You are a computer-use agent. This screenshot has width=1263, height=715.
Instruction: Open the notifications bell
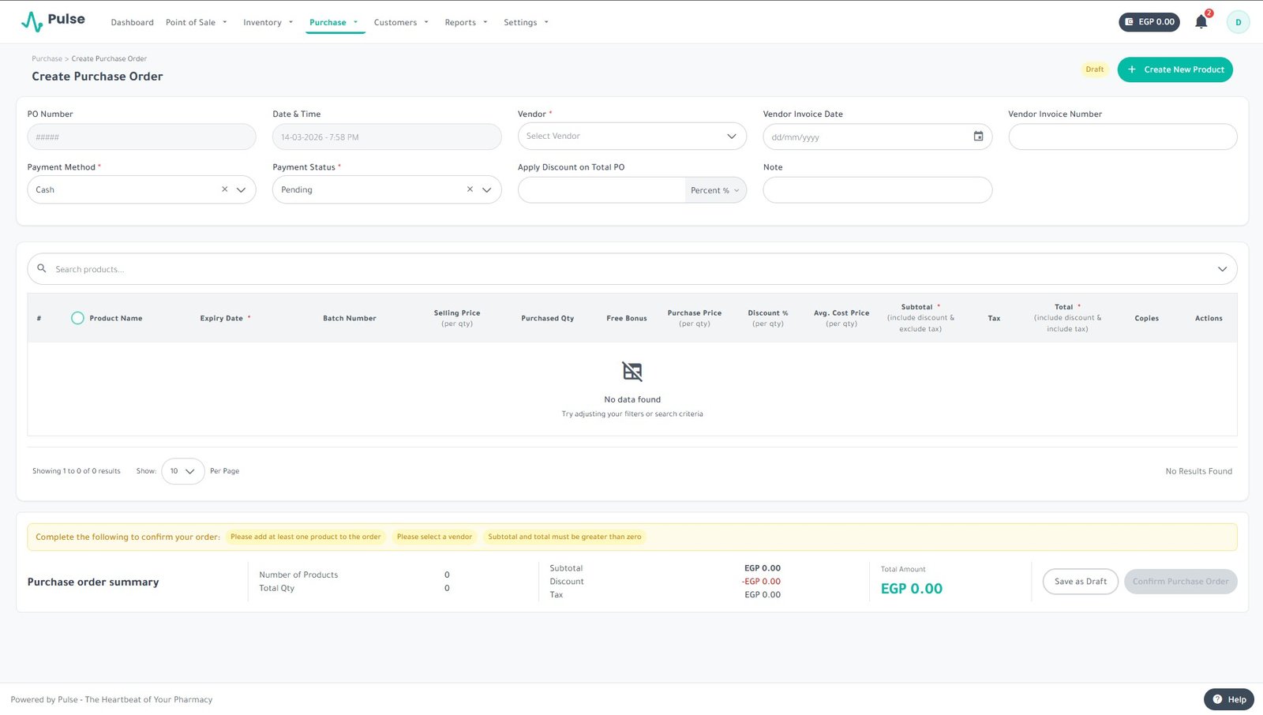1201,22
